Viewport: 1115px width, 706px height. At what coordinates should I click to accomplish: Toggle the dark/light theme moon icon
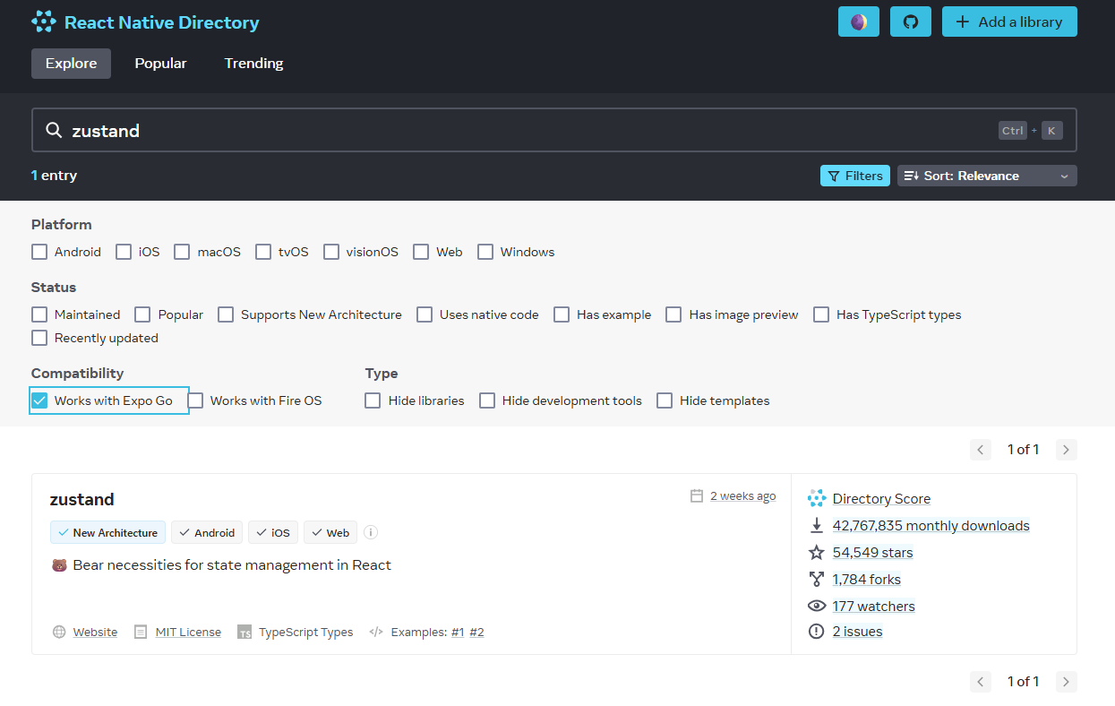859,22
